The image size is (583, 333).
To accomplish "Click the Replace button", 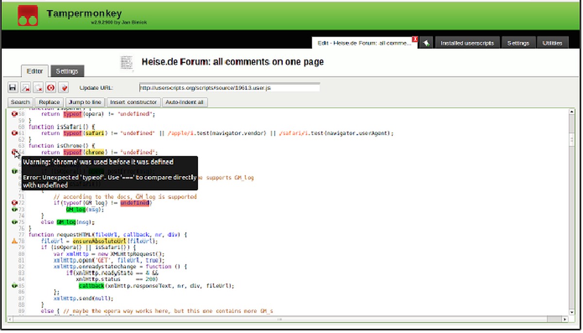I will click(49, 102).
